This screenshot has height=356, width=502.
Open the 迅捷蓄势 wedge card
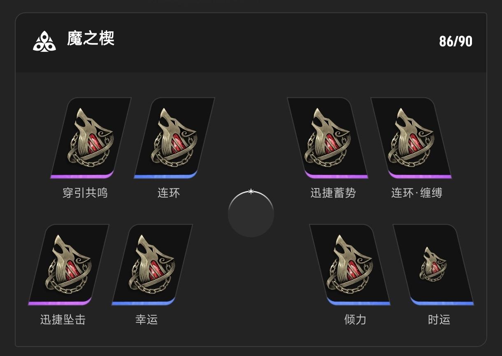(x=328, y=138)
